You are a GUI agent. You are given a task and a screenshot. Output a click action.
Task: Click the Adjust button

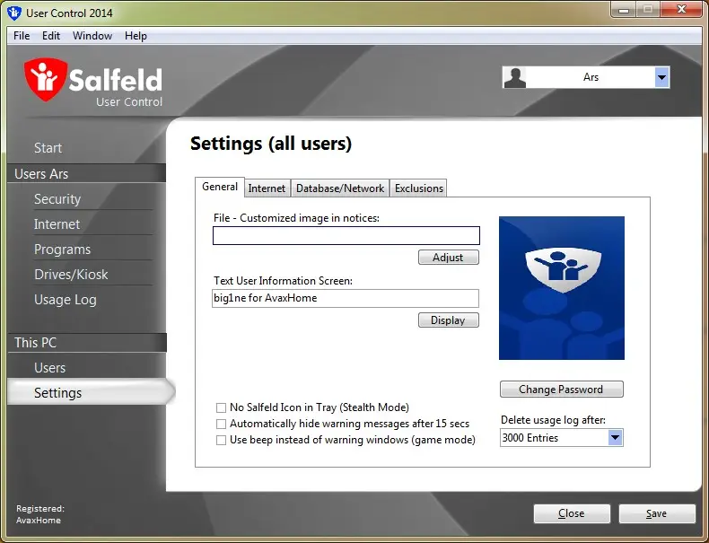point(448,258)
